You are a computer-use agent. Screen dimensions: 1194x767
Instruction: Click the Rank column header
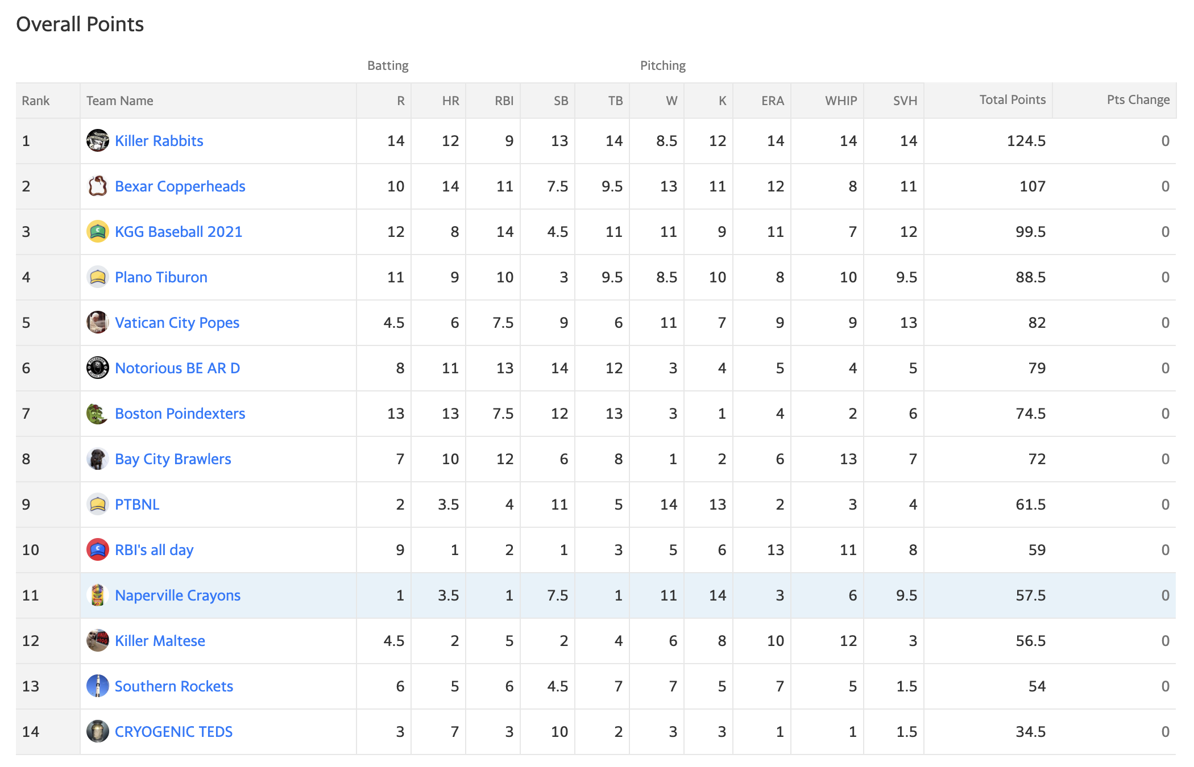[36, 101]
